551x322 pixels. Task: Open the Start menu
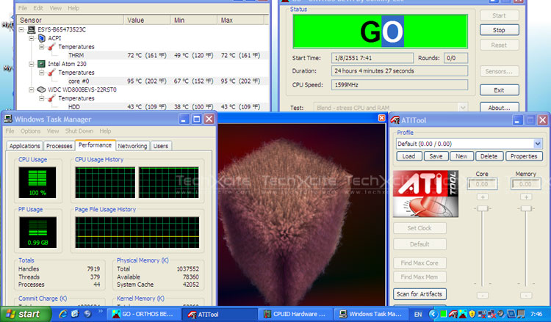[x=26, y=314]
